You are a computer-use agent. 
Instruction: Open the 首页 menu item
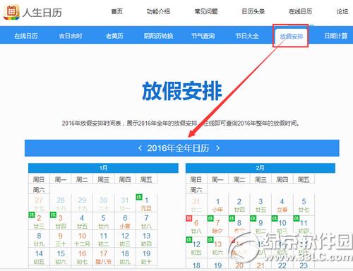[117, 11]
